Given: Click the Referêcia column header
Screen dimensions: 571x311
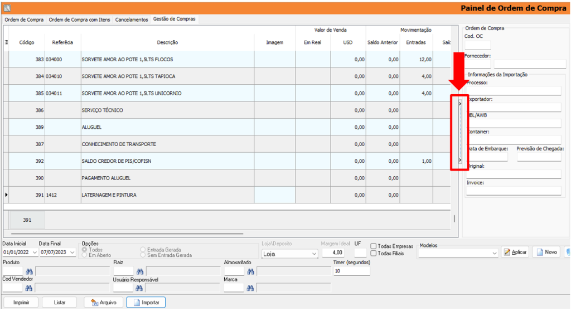Looking at the screenshot, I should coord(62,42).
